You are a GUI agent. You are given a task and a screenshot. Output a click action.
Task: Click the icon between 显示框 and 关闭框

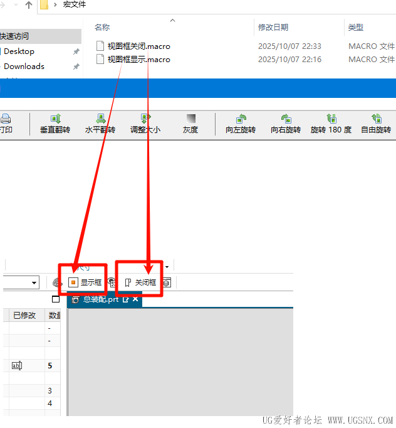click(112, 282)
